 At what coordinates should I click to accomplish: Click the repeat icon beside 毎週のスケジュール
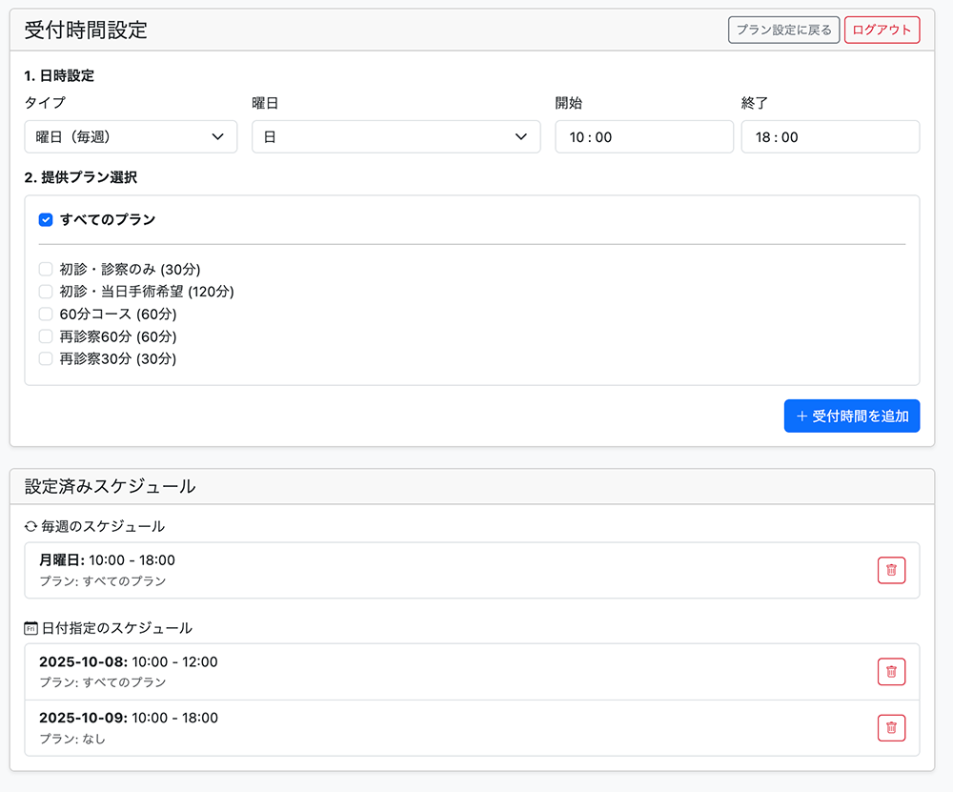click(31, 526)
